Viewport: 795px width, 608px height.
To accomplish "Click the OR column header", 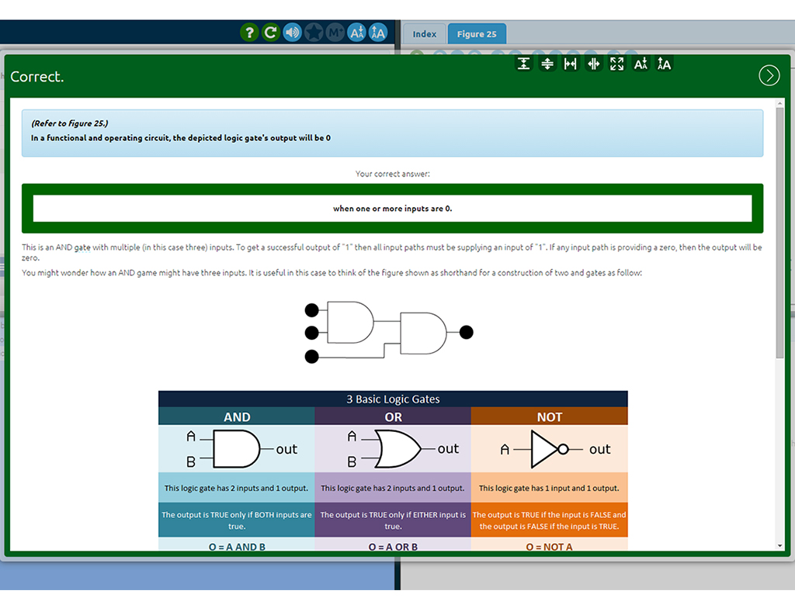I will 393,416.
